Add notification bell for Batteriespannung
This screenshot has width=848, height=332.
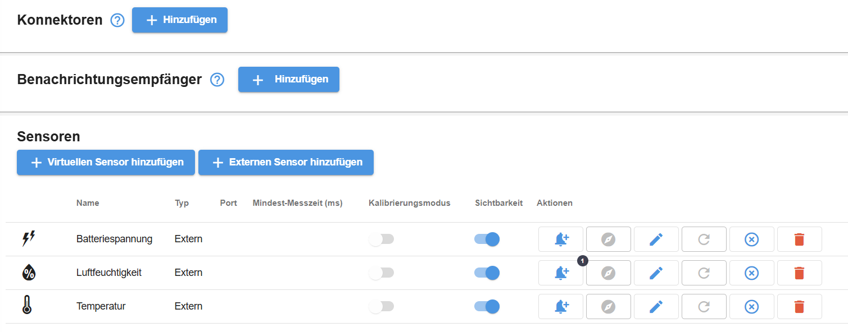point(561,239)
